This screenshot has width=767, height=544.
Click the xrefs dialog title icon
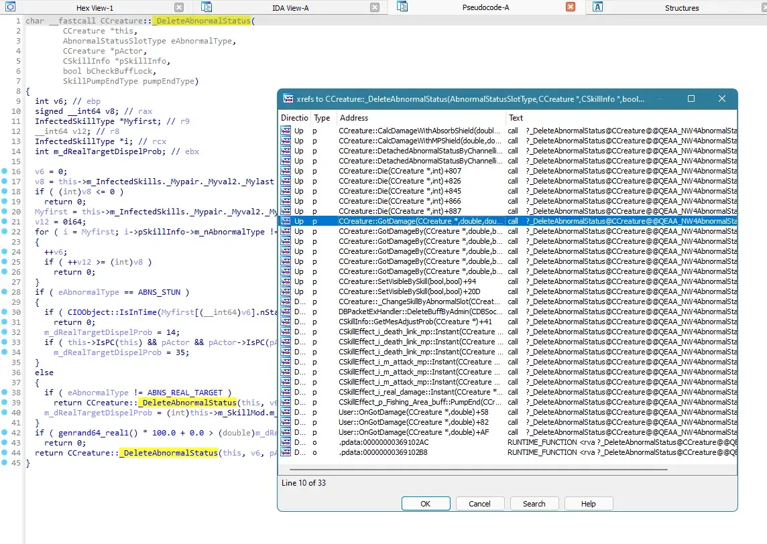coord(288,98)
